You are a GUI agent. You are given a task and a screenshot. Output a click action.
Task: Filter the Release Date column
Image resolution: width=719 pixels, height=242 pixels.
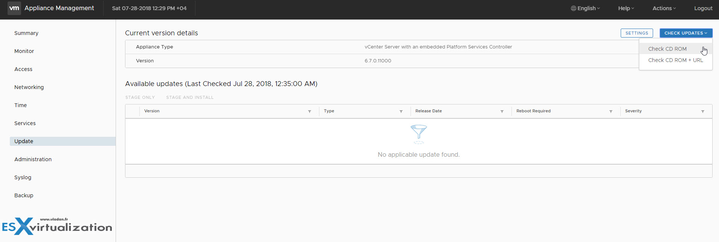(x=502, y=111)
